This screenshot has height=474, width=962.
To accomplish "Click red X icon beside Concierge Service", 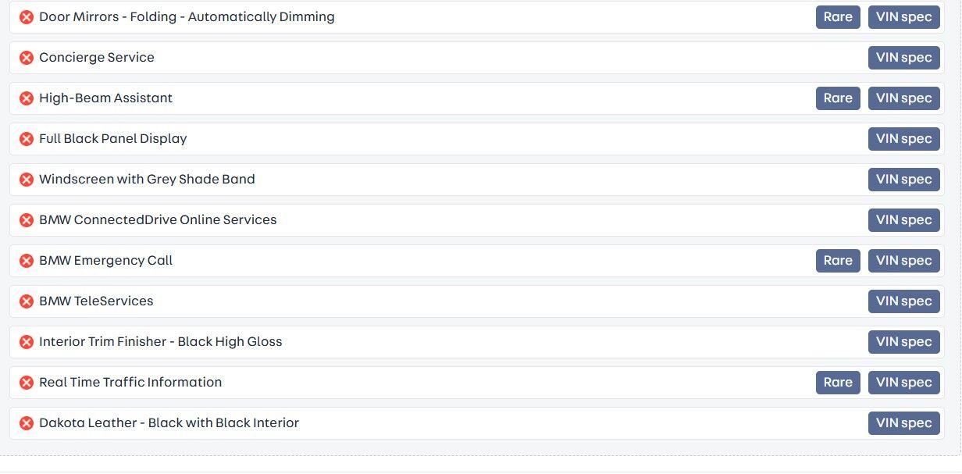I will (x=27, y=58).
